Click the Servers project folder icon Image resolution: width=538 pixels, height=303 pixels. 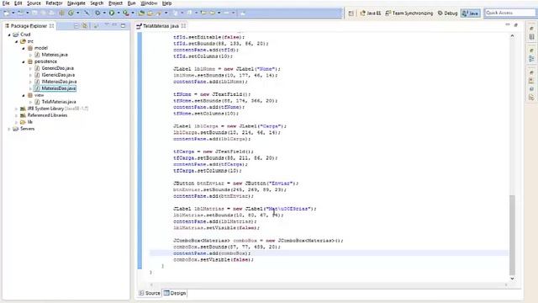(x=16, y=129)
